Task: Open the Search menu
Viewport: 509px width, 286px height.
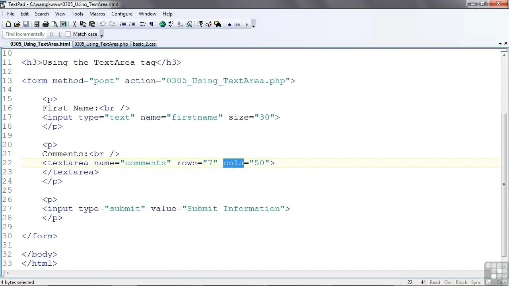Action: tap(42, 14)
